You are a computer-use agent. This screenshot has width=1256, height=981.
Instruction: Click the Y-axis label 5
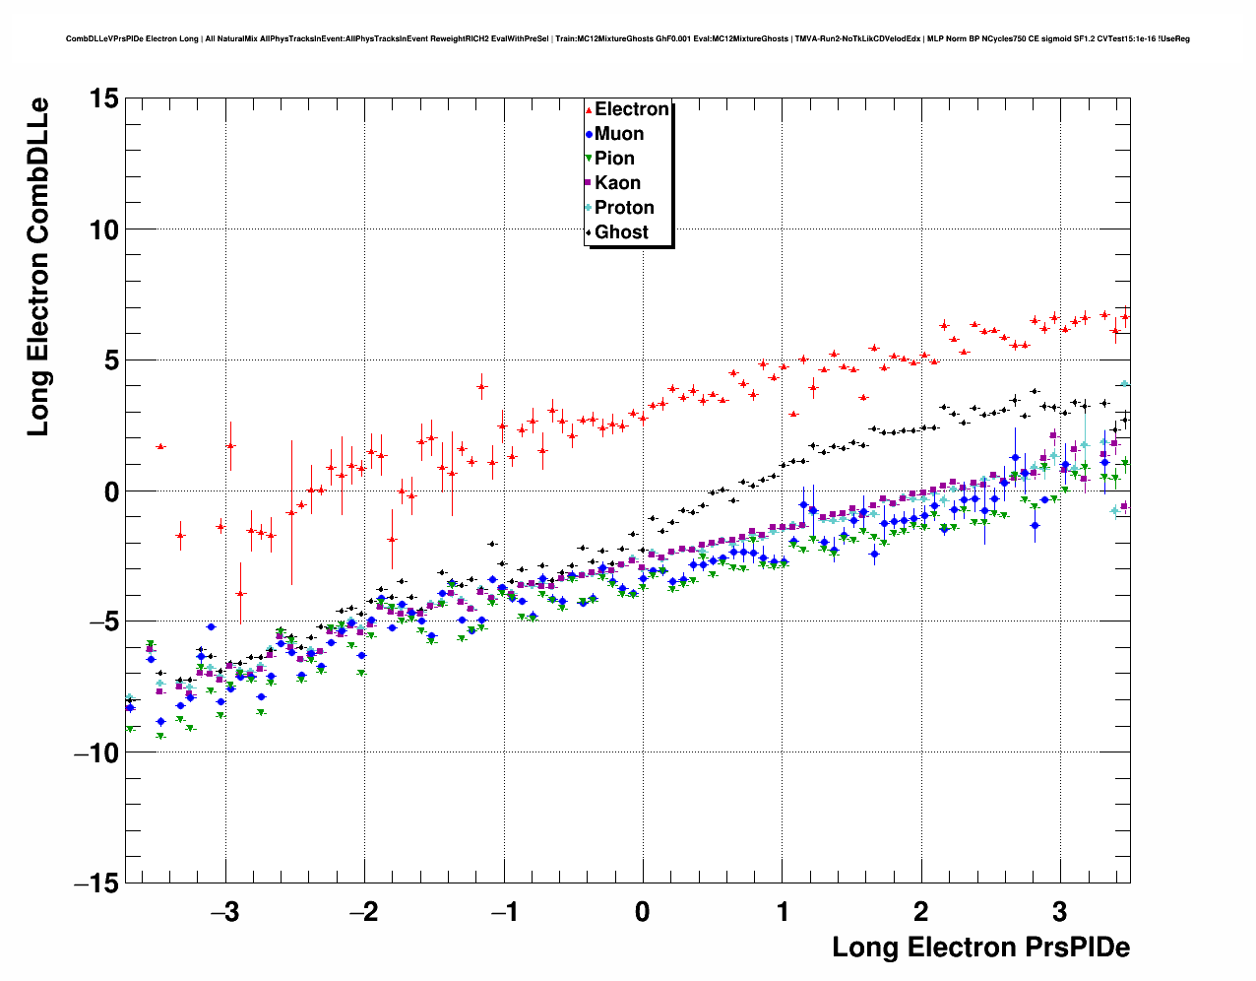110,360
